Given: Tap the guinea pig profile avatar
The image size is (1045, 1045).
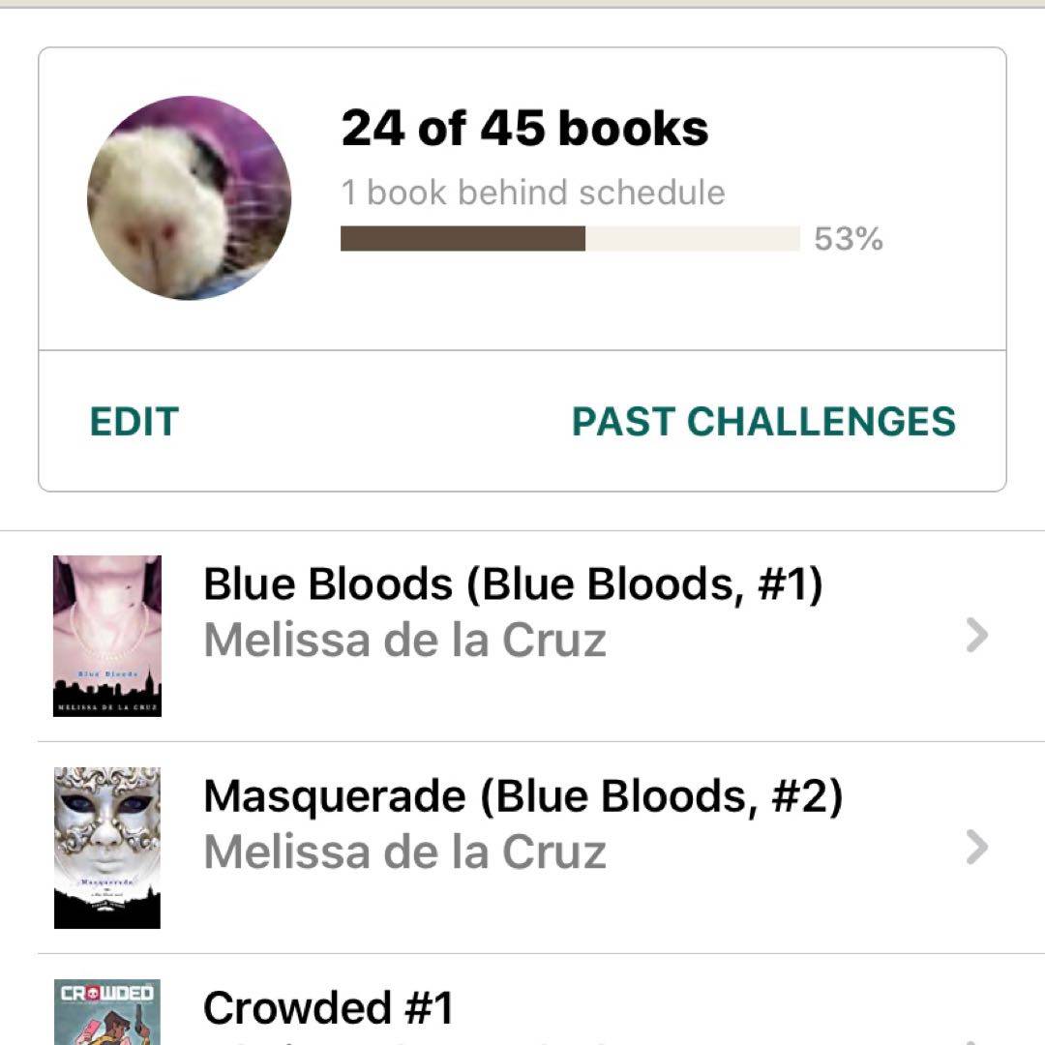Looking at the screenshot, I should tap(189, 197).
